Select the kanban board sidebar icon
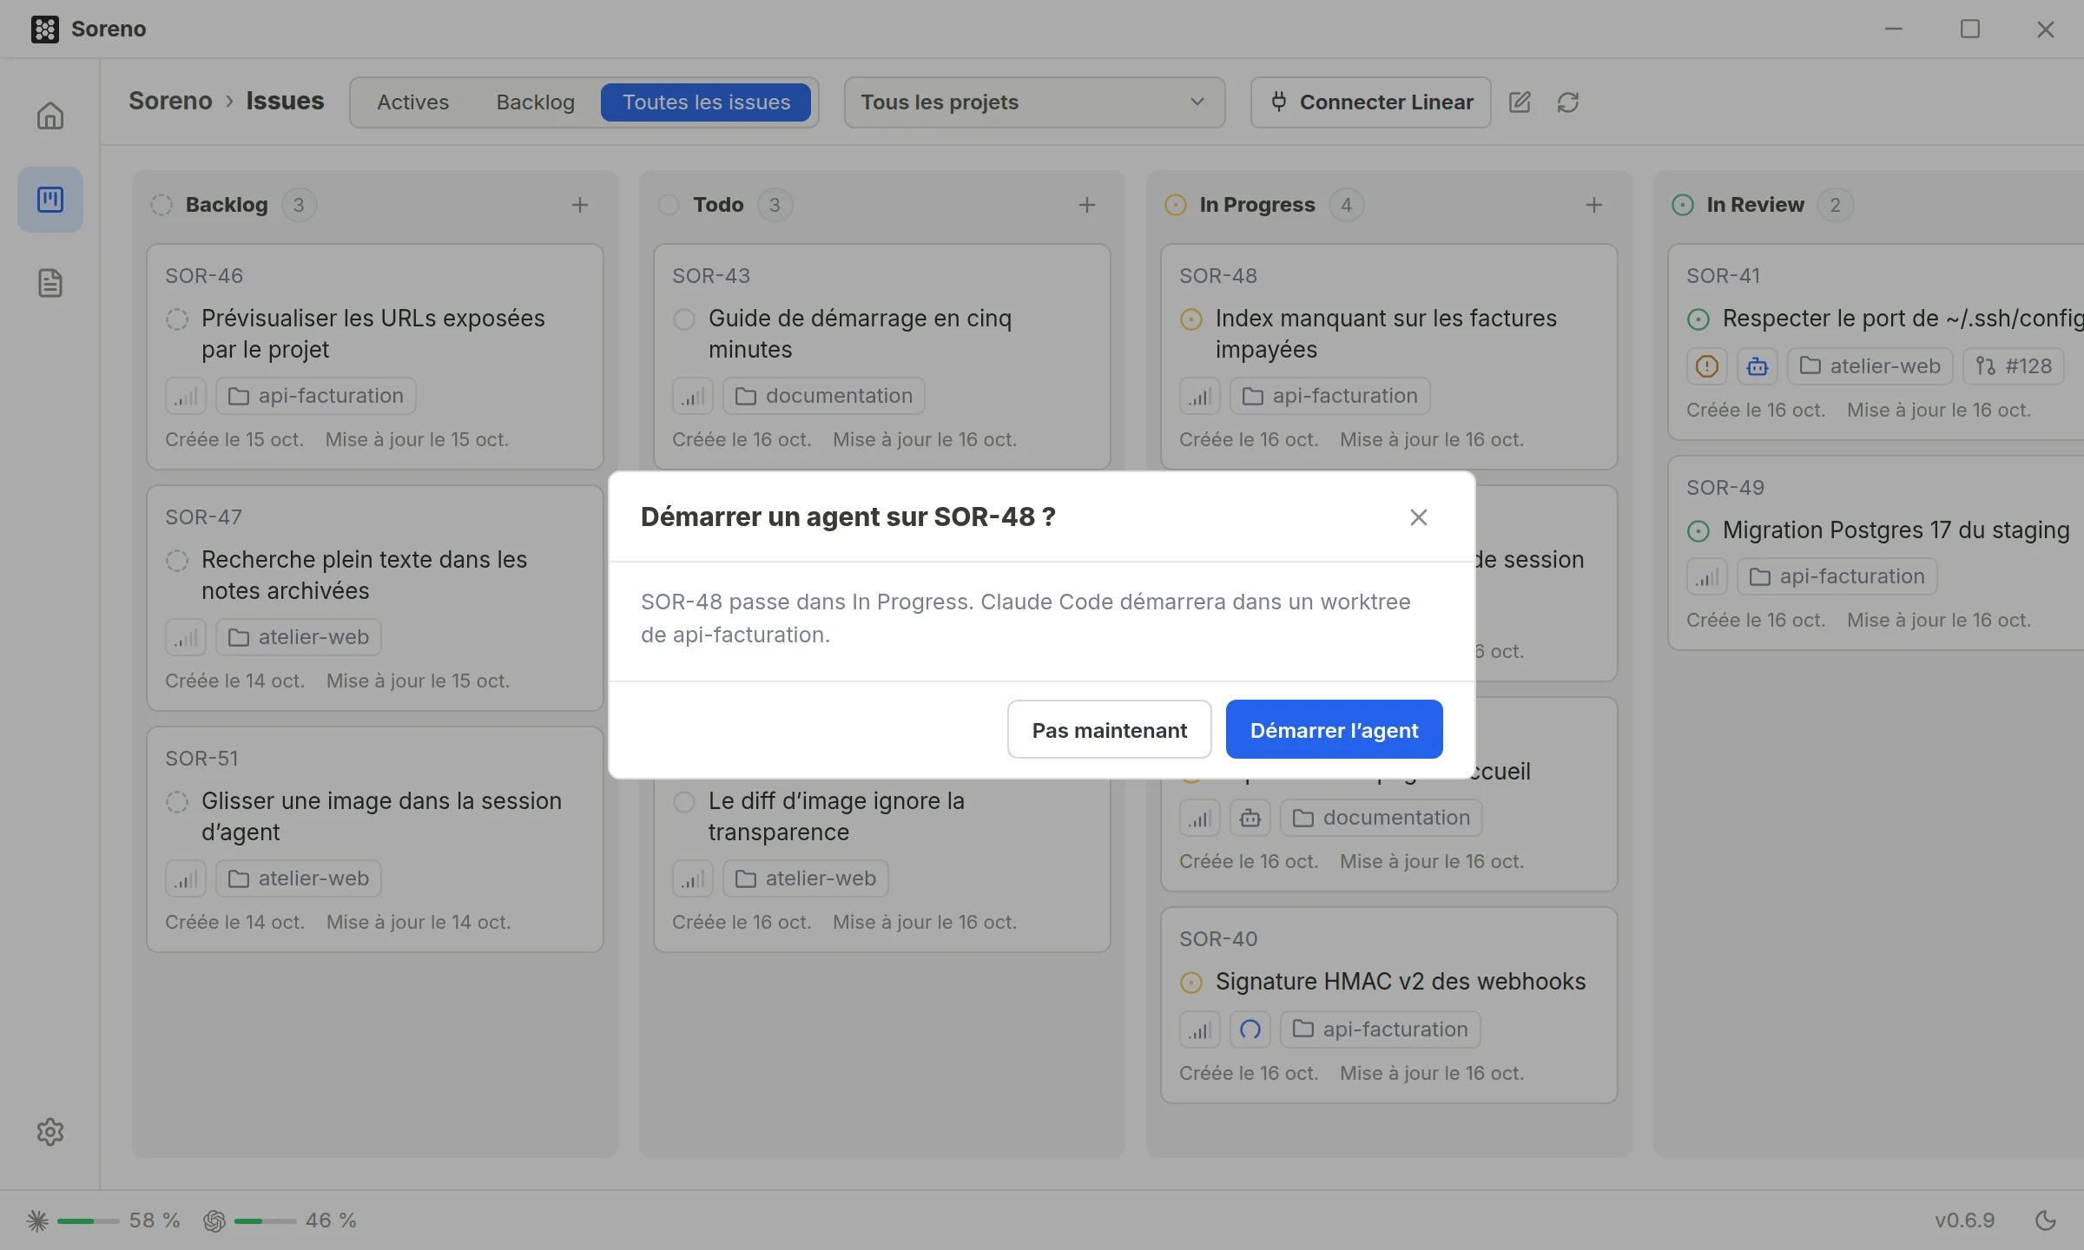 tap(50, 200)
